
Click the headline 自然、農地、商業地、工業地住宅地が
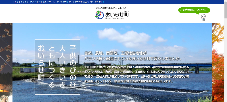(x=115, y=53)
